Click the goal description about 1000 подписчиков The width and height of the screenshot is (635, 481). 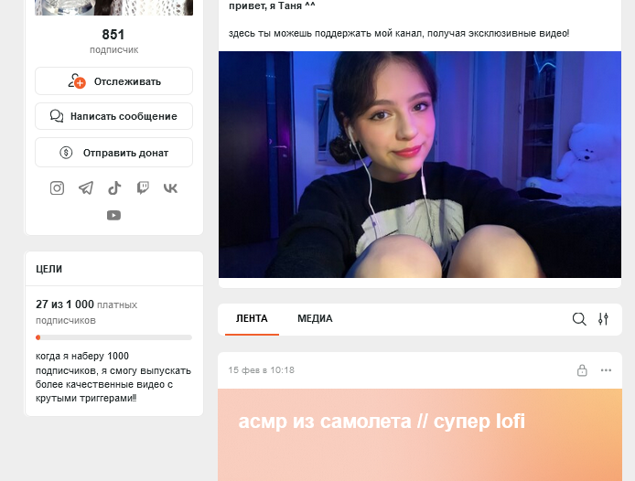(113, 377)
